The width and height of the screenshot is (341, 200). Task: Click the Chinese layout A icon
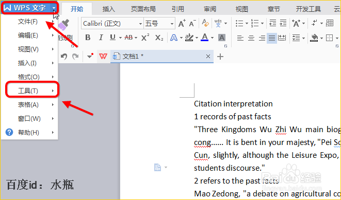[x=296, y=23]
